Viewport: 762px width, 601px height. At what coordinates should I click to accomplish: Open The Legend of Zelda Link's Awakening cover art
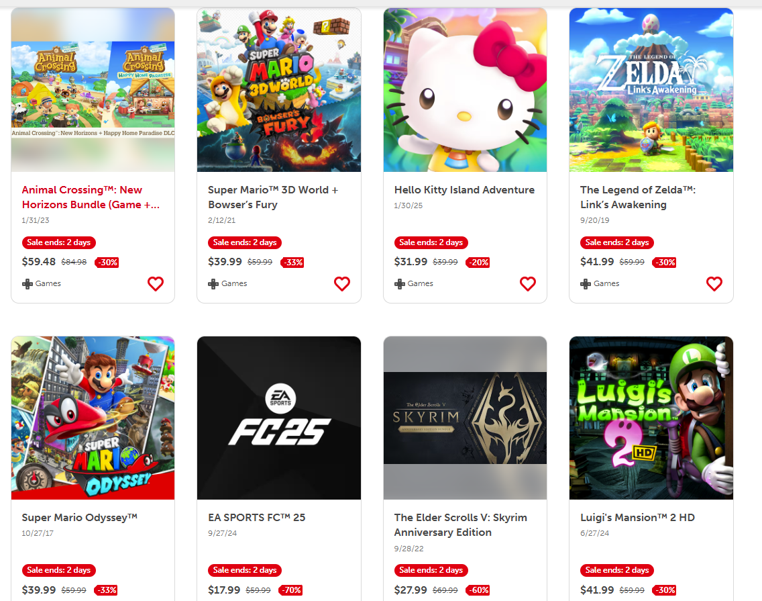(x=651, y=89)
